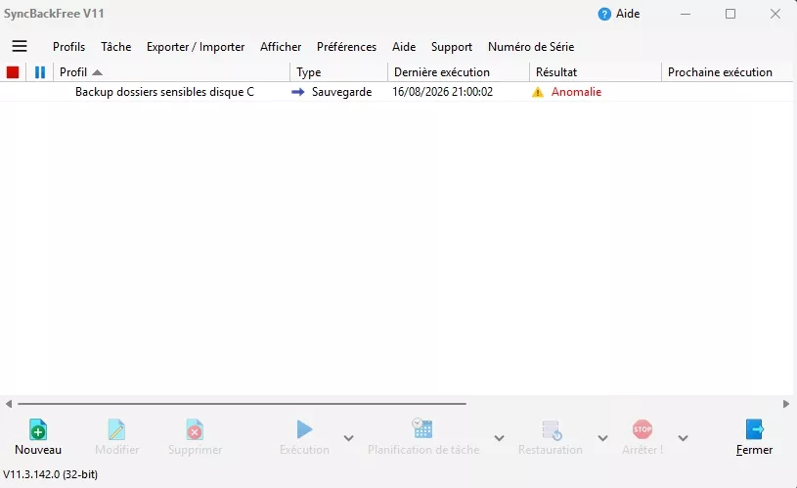Open help via the blue question mark icon
Viewport: 797px width, 488px height.
tap(604, 15)
